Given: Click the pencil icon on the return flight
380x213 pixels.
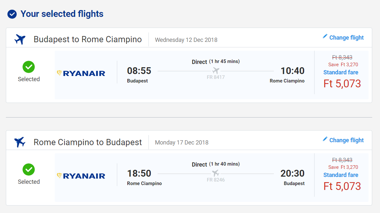Looking at the screenshot, I should (x=325, y=139).
